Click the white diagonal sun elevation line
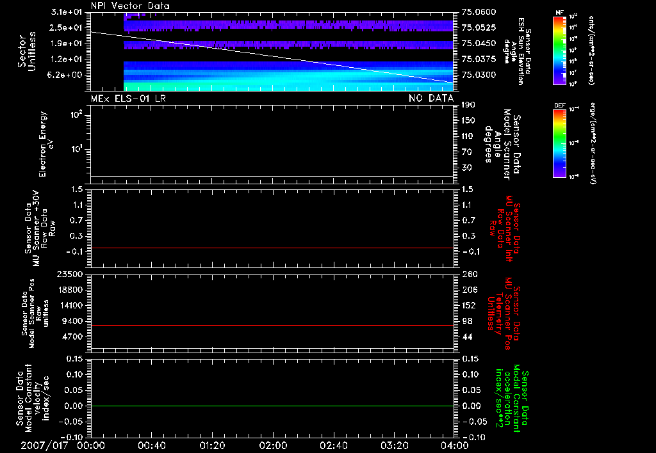 [272, 57]
